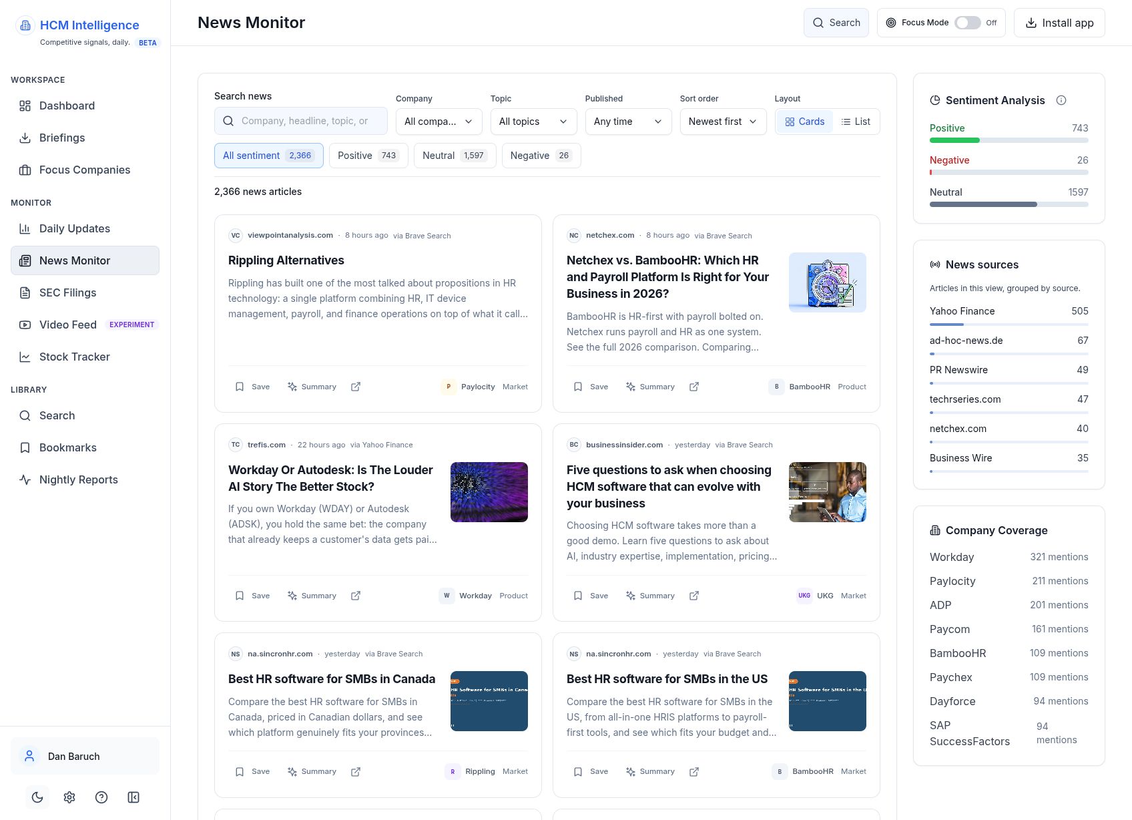Generate Summary for Workday Or Autodesk article
Viewport: 1132px width, 820px height.
(x=312, y=596)
